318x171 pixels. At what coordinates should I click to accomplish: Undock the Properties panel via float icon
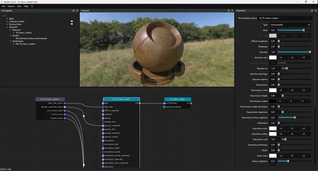[312, 11]
